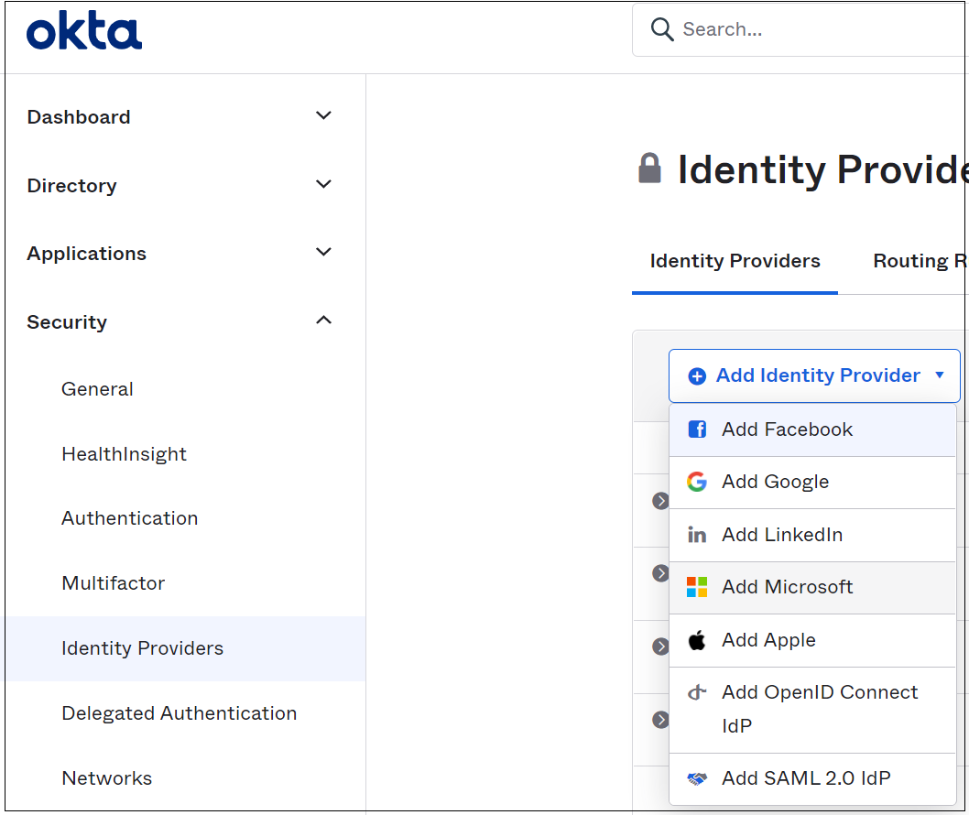Select the Apple icon in the list

click(x=696, y=639)
